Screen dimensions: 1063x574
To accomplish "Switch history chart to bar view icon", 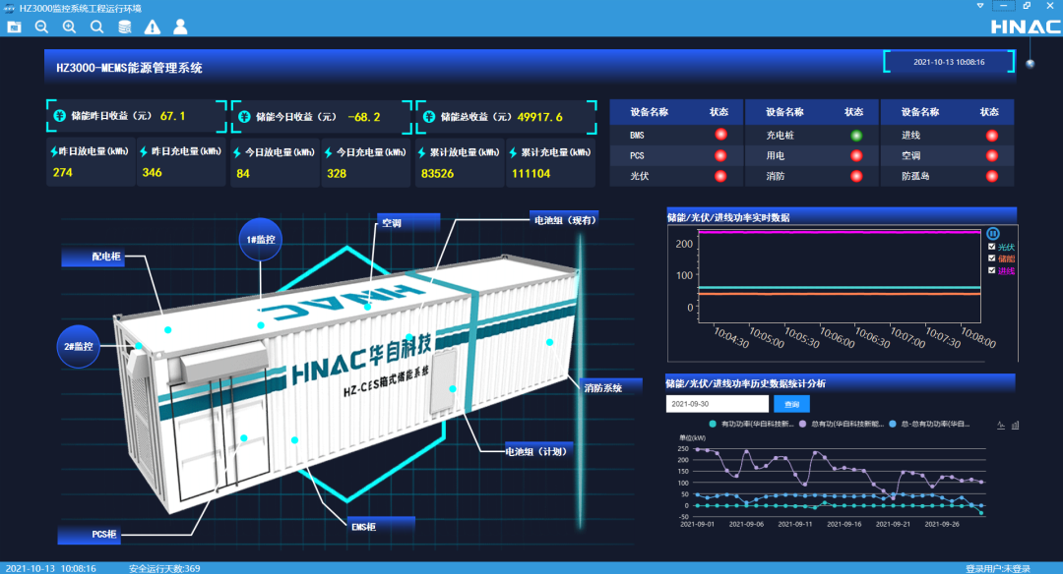I will [1015, 425].
